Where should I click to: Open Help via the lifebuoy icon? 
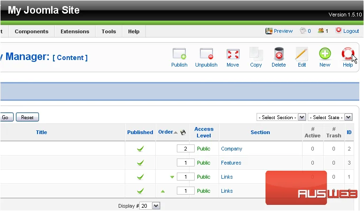[348, 53]
